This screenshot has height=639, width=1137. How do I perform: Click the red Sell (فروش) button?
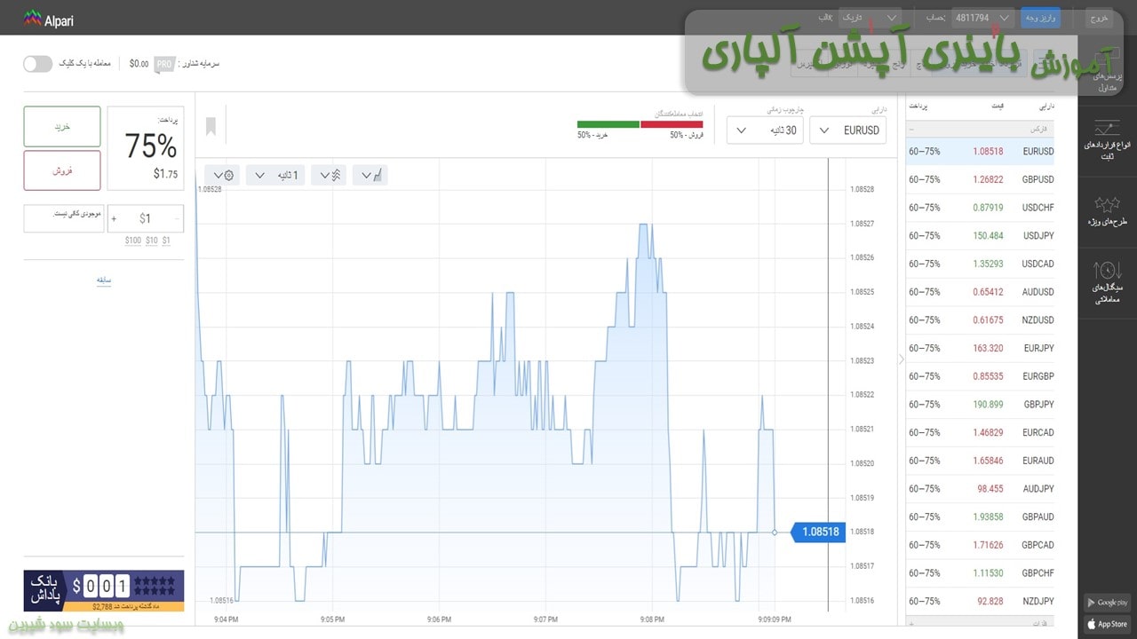(x=62, y=170)
